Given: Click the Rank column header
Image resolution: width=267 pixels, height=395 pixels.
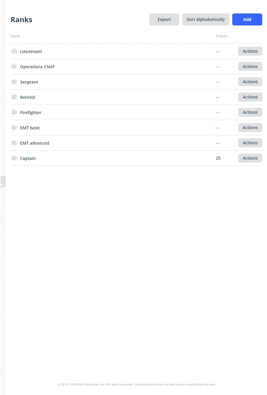Looking at the screenshot, I should [x=15, y=36].
